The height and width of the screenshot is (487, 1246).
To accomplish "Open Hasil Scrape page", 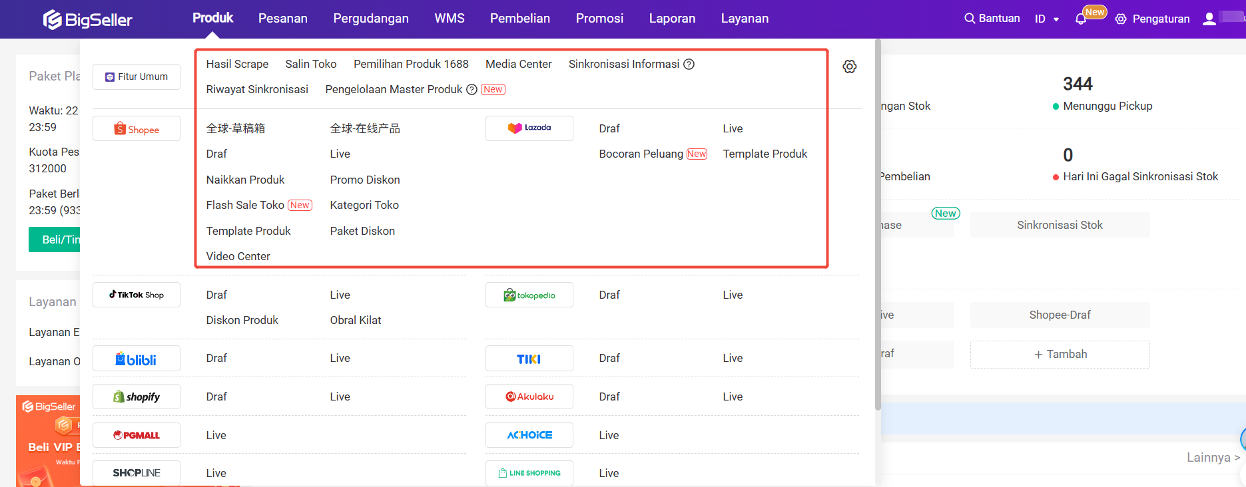I will pyautogui.click(x=237, y=65).
